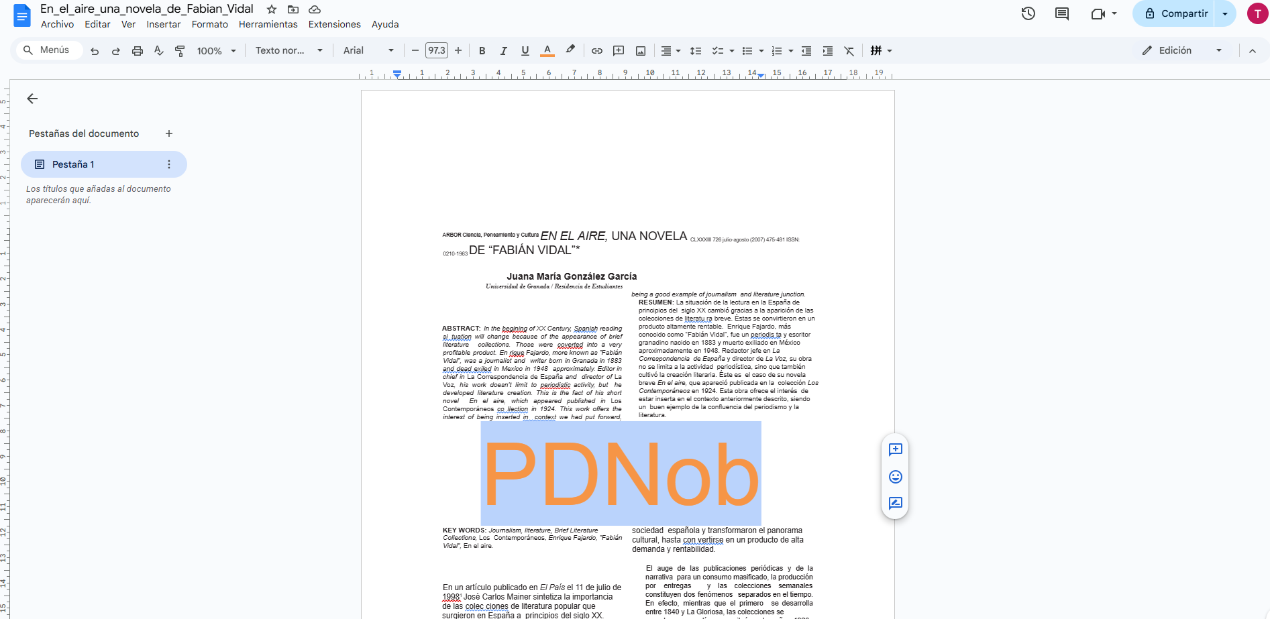Image resolution: width=1270 pixels, height=619 pixels.
Task: Increase paragraph indent
Action: point(828,51)
